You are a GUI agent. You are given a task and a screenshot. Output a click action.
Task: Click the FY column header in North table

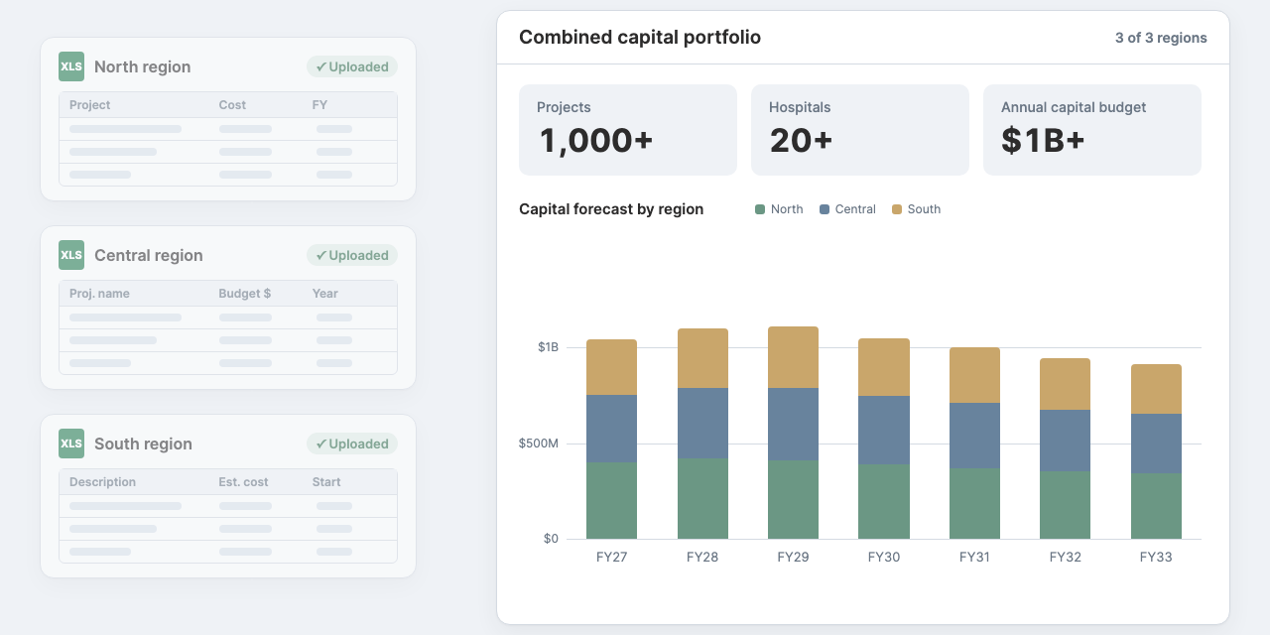[x=319, y=105]
